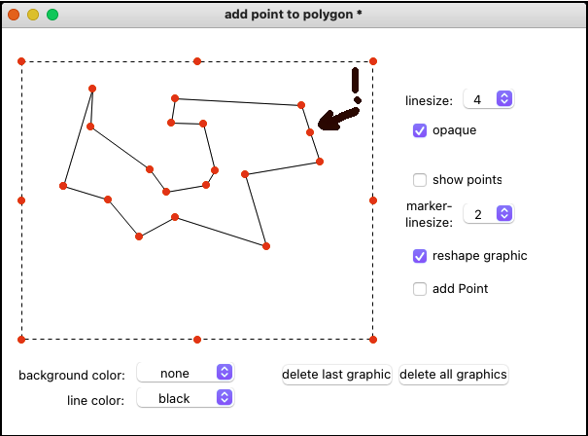Viewport: 588px width, 436px height.
Task: Uncheck the opaque checkbox
Action: pyautogui.click(x=420, y=129)
